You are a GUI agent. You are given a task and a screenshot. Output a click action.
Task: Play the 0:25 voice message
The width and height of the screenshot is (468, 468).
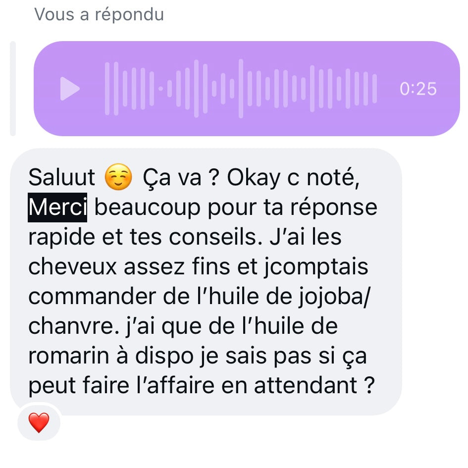click(x=70, y=89)
